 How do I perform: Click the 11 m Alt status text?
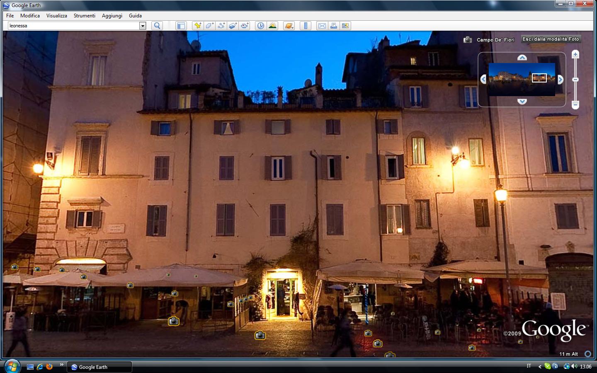point(568,354)
